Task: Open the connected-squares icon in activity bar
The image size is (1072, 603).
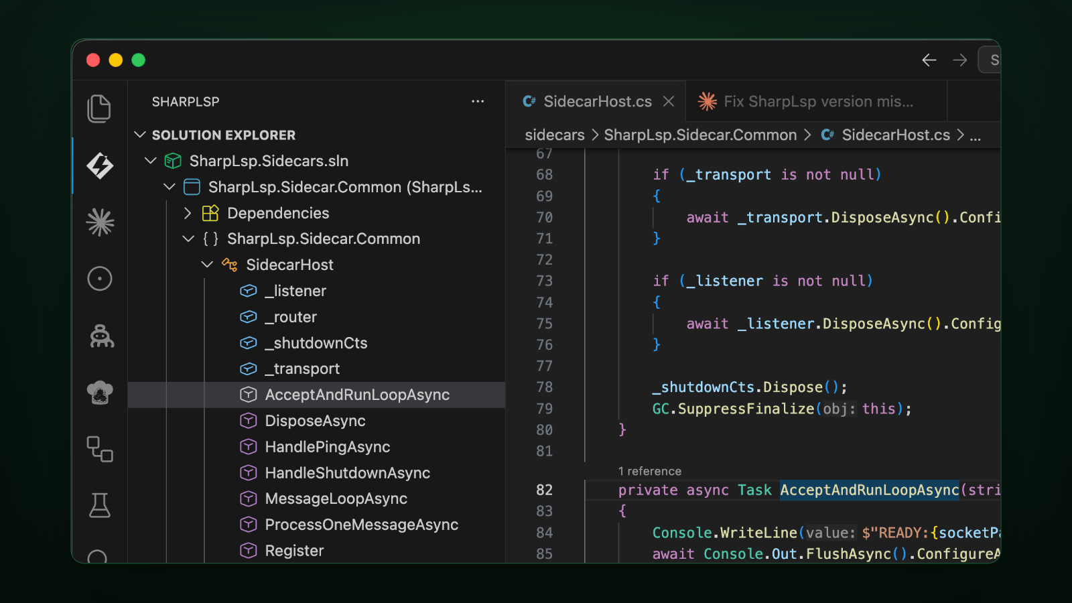Action: [x=100, y=449]
